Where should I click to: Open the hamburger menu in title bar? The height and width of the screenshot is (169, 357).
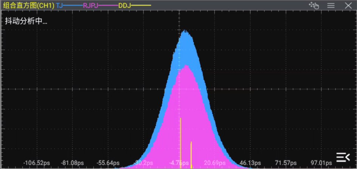[331, 6]
